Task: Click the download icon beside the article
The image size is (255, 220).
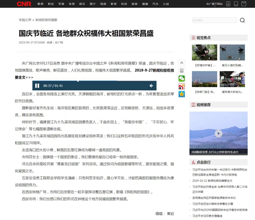Action: (181, 71)
